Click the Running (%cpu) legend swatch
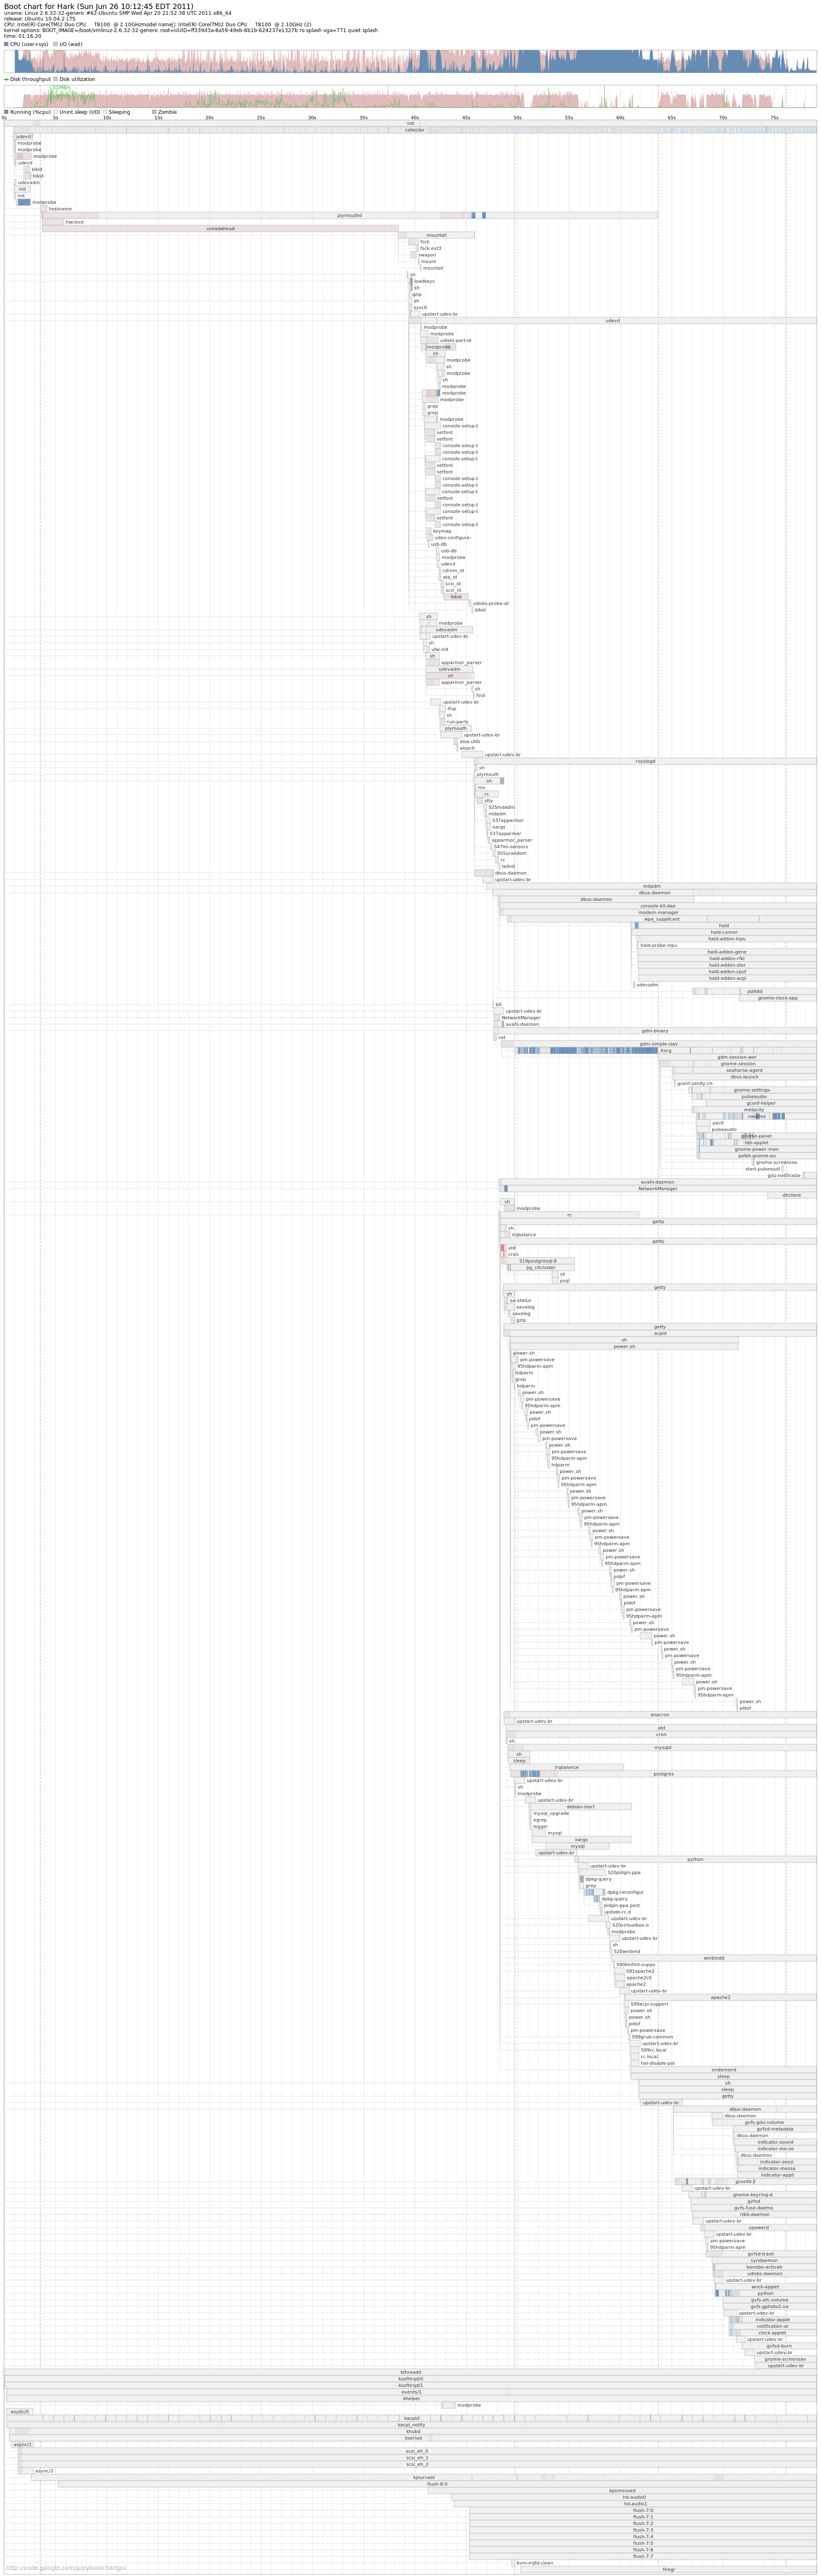 (x=6, y=112)
